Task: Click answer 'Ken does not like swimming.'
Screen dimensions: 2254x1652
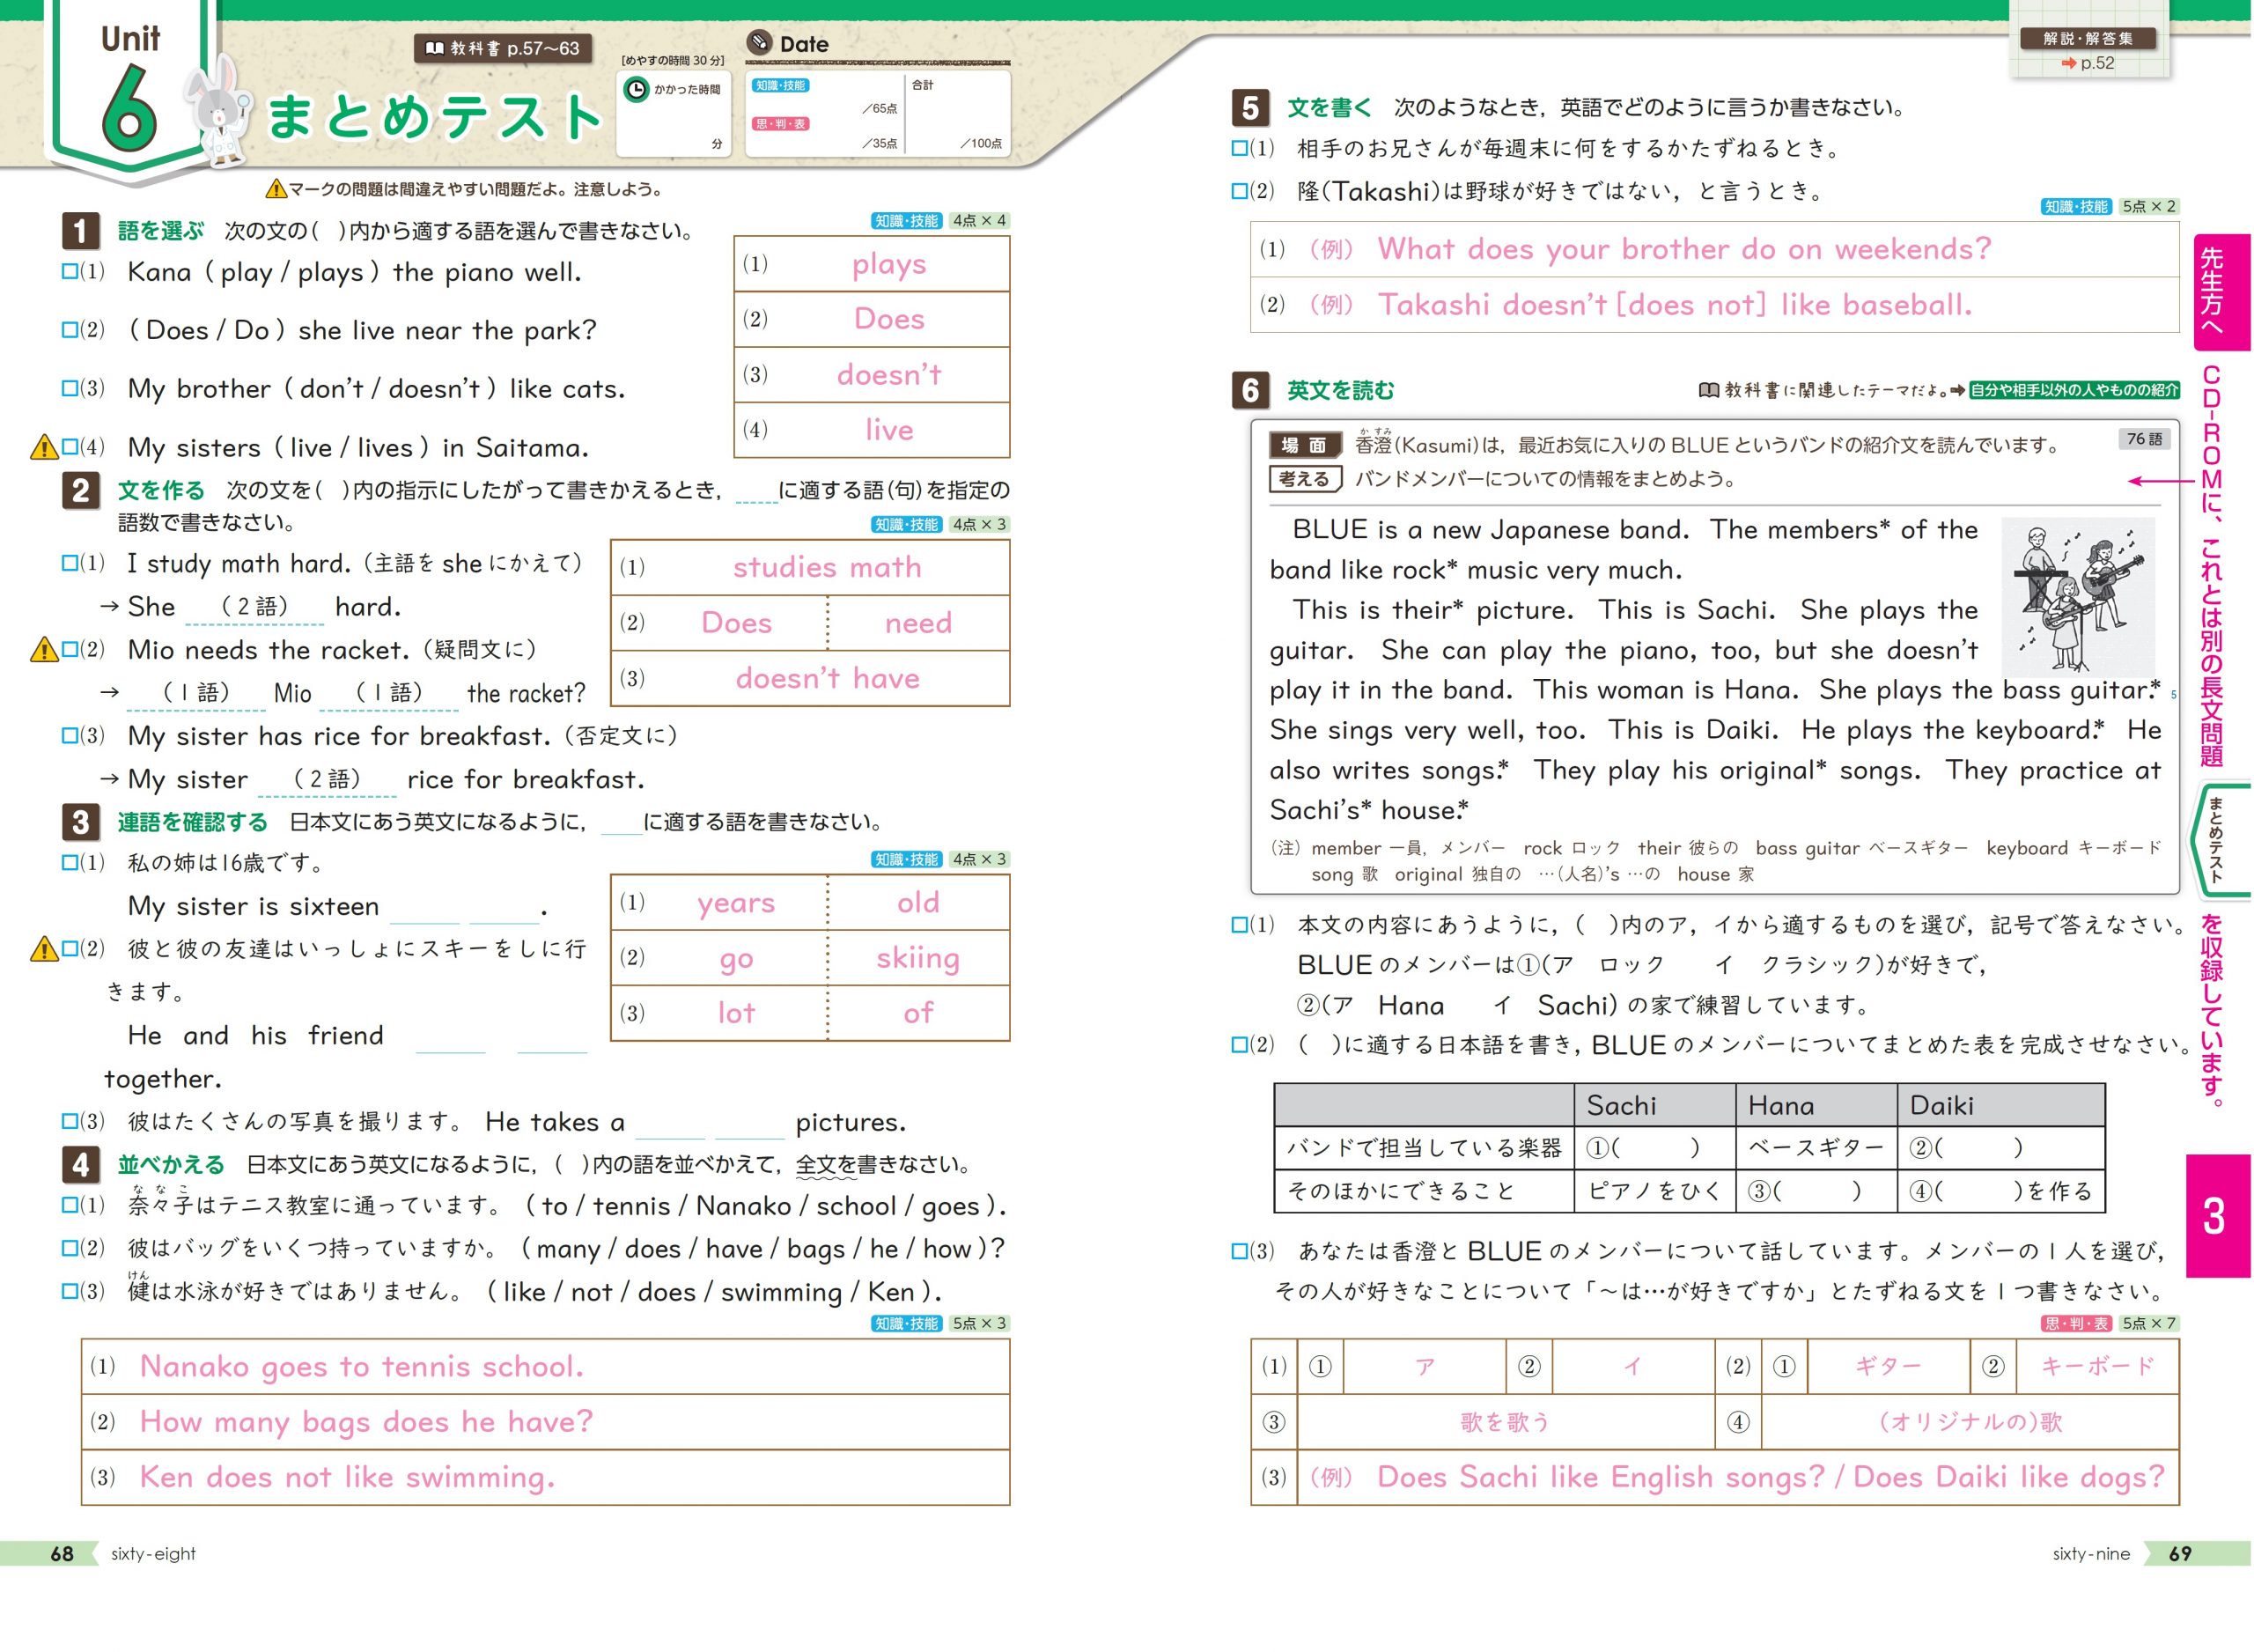Action: coord(347,1477)
